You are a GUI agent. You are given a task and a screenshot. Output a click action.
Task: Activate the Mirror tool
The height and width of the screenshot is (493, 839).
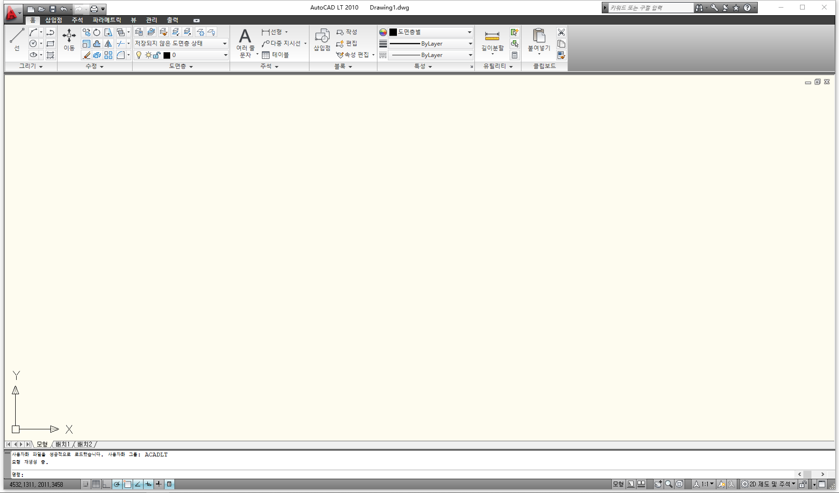[108, 44]
